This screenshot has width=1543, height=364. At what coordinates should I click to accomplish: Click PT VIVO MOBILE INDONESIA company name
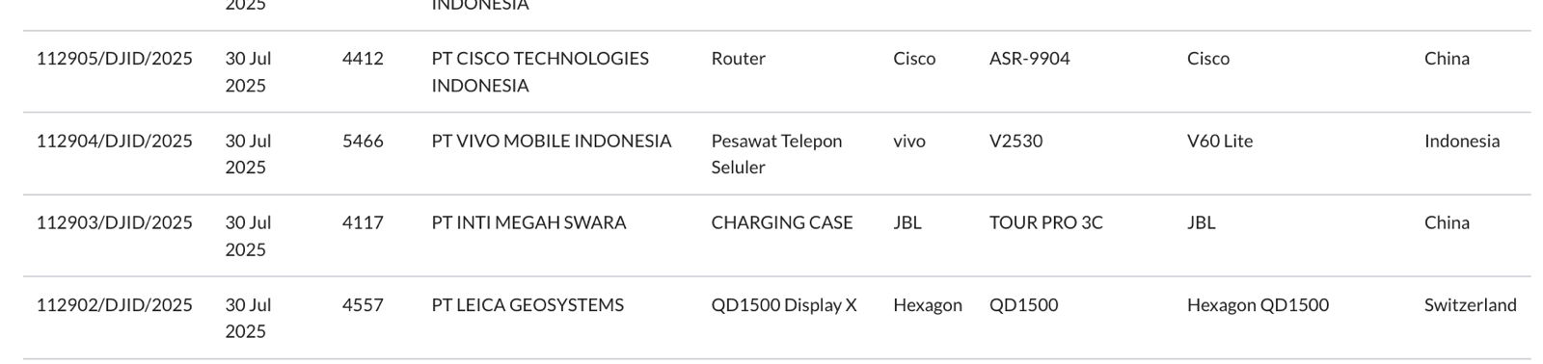[x=552, y=141]
